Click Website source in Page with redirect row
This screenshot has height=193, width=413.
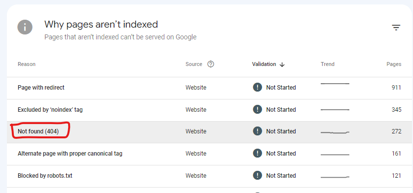coord(196,88)
